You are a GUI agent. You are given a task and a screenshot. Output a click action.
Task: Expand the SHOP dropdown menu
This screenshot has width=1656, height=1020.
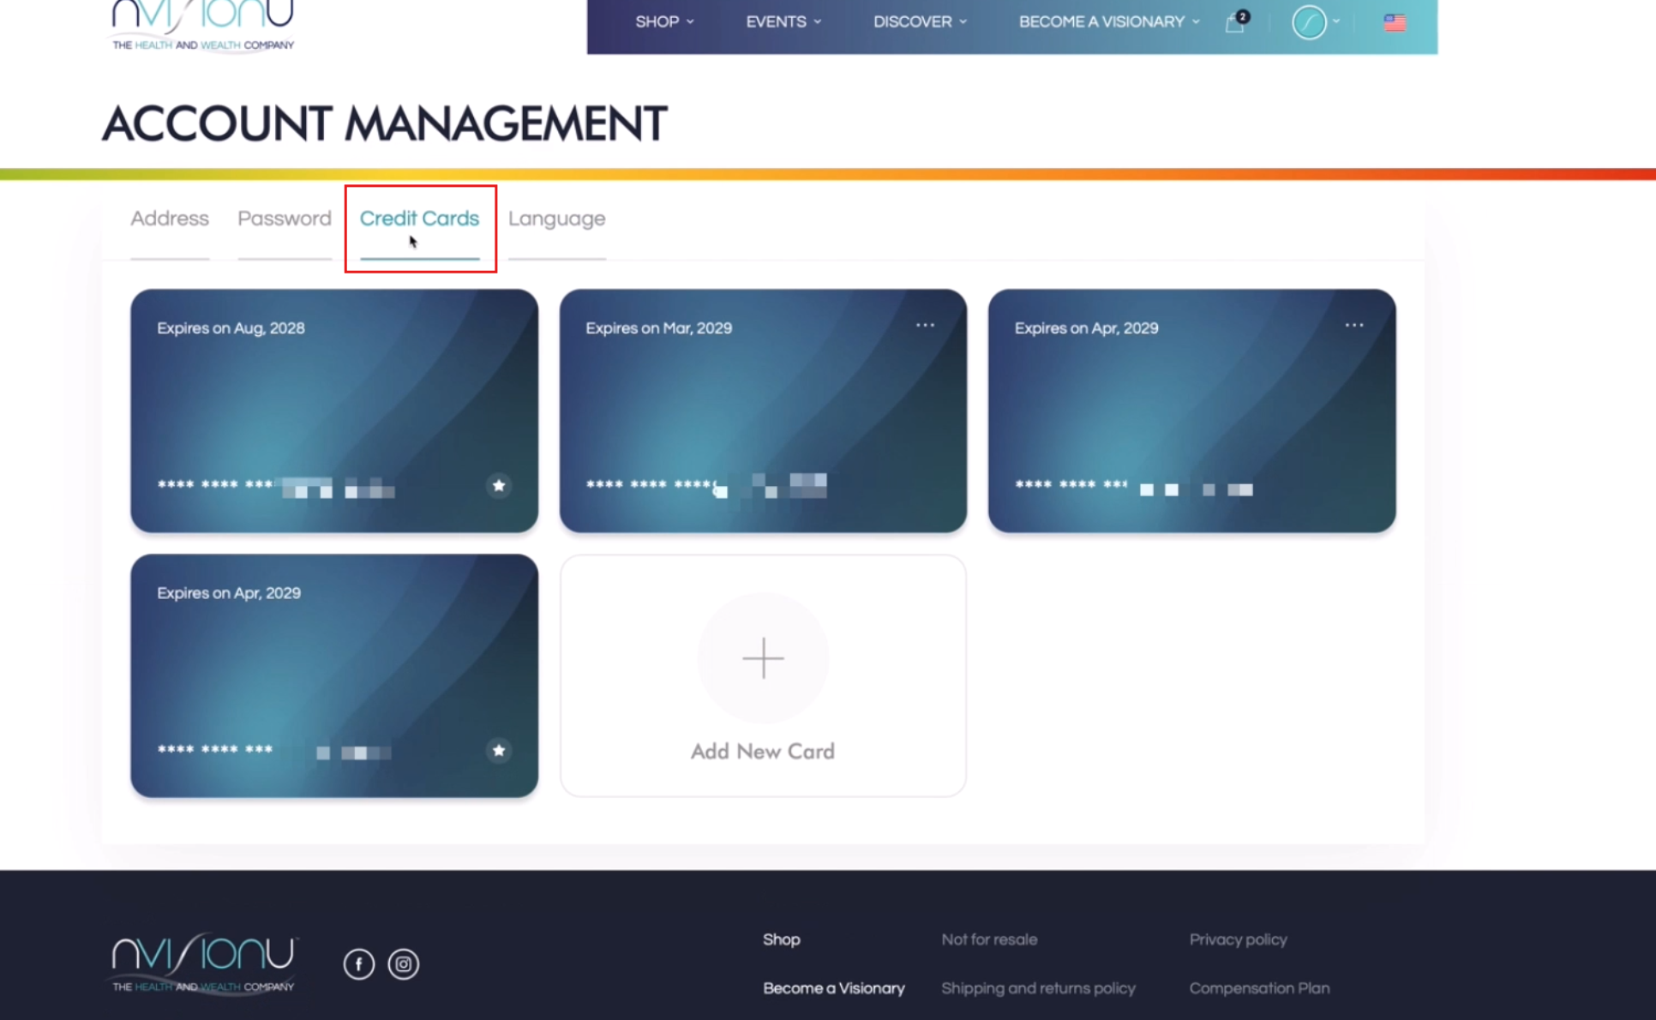coord(664,22)
